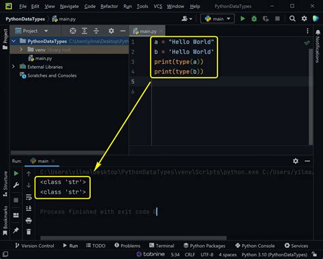The width and height of the screenshot is (323, 259).
Task: Open wrench settings in Run panel
Action: [16, 185]
